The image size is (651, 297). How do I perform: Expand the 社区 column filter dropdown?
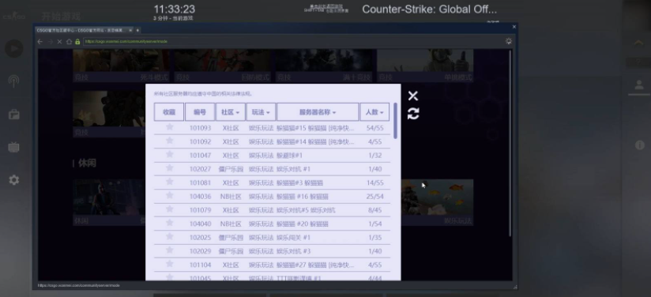(231, 112)
